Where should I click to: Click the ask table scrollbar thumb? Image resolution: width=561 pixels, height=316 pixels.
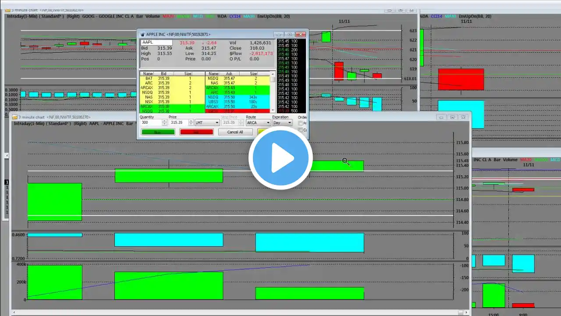click(x=273, y=79)
